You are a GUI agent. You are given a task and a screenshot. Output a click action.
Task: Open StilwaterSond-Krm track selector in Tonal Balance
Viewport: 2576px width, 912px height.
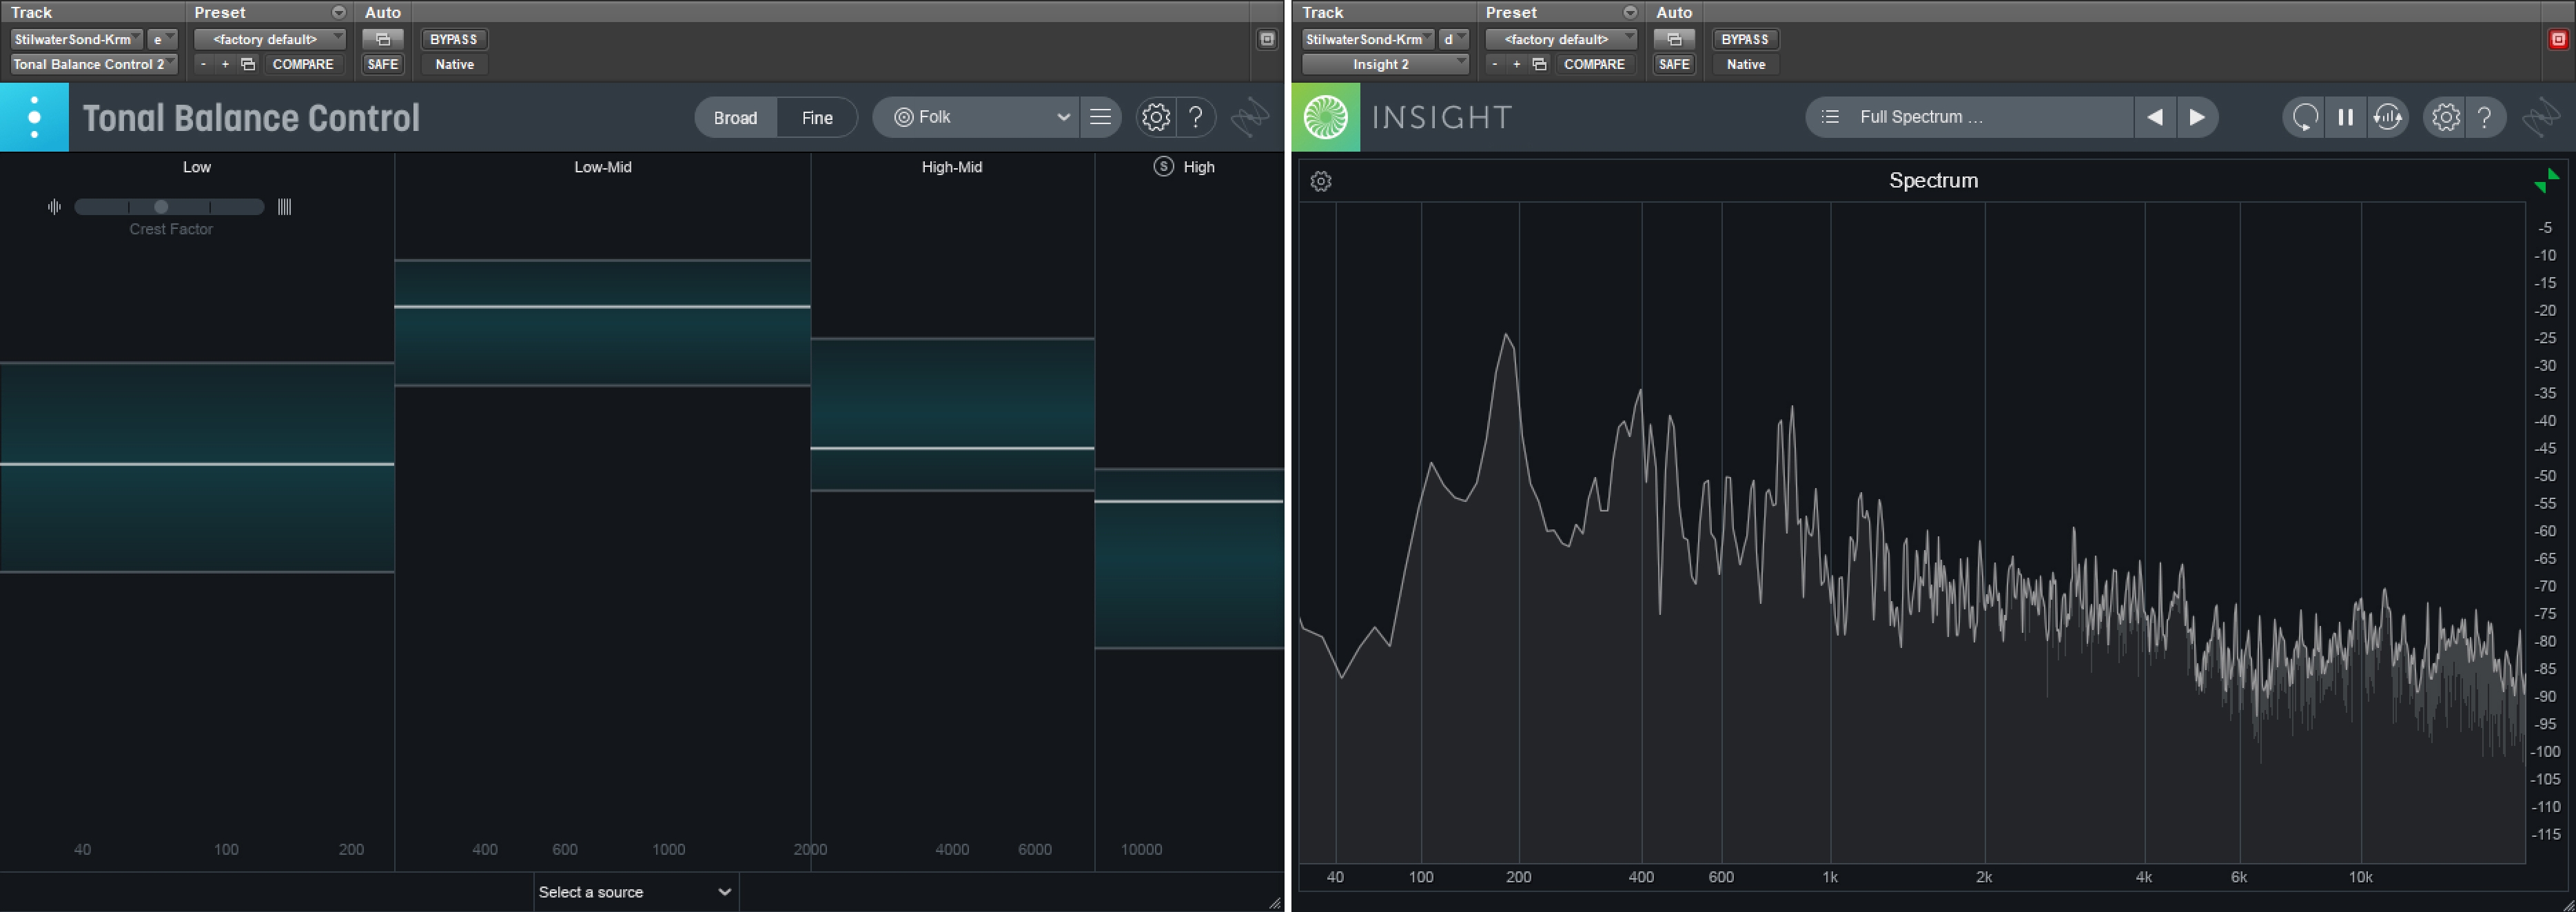77,39
